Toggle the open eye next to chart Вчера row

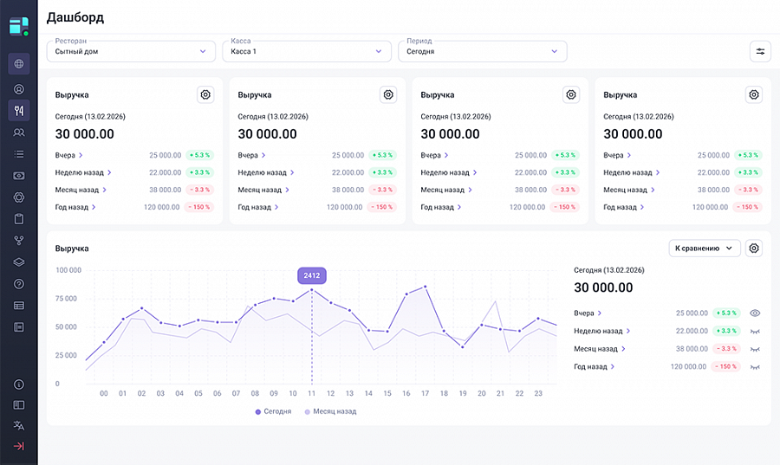[x=755, y=313]
